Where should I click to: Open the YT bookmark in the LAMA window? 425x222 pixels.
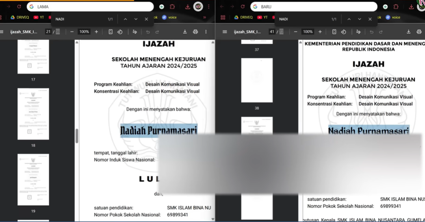(39, 17)
